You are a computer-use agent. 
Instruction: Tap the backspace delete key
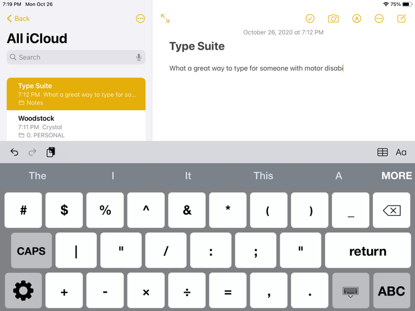(392, 210)
